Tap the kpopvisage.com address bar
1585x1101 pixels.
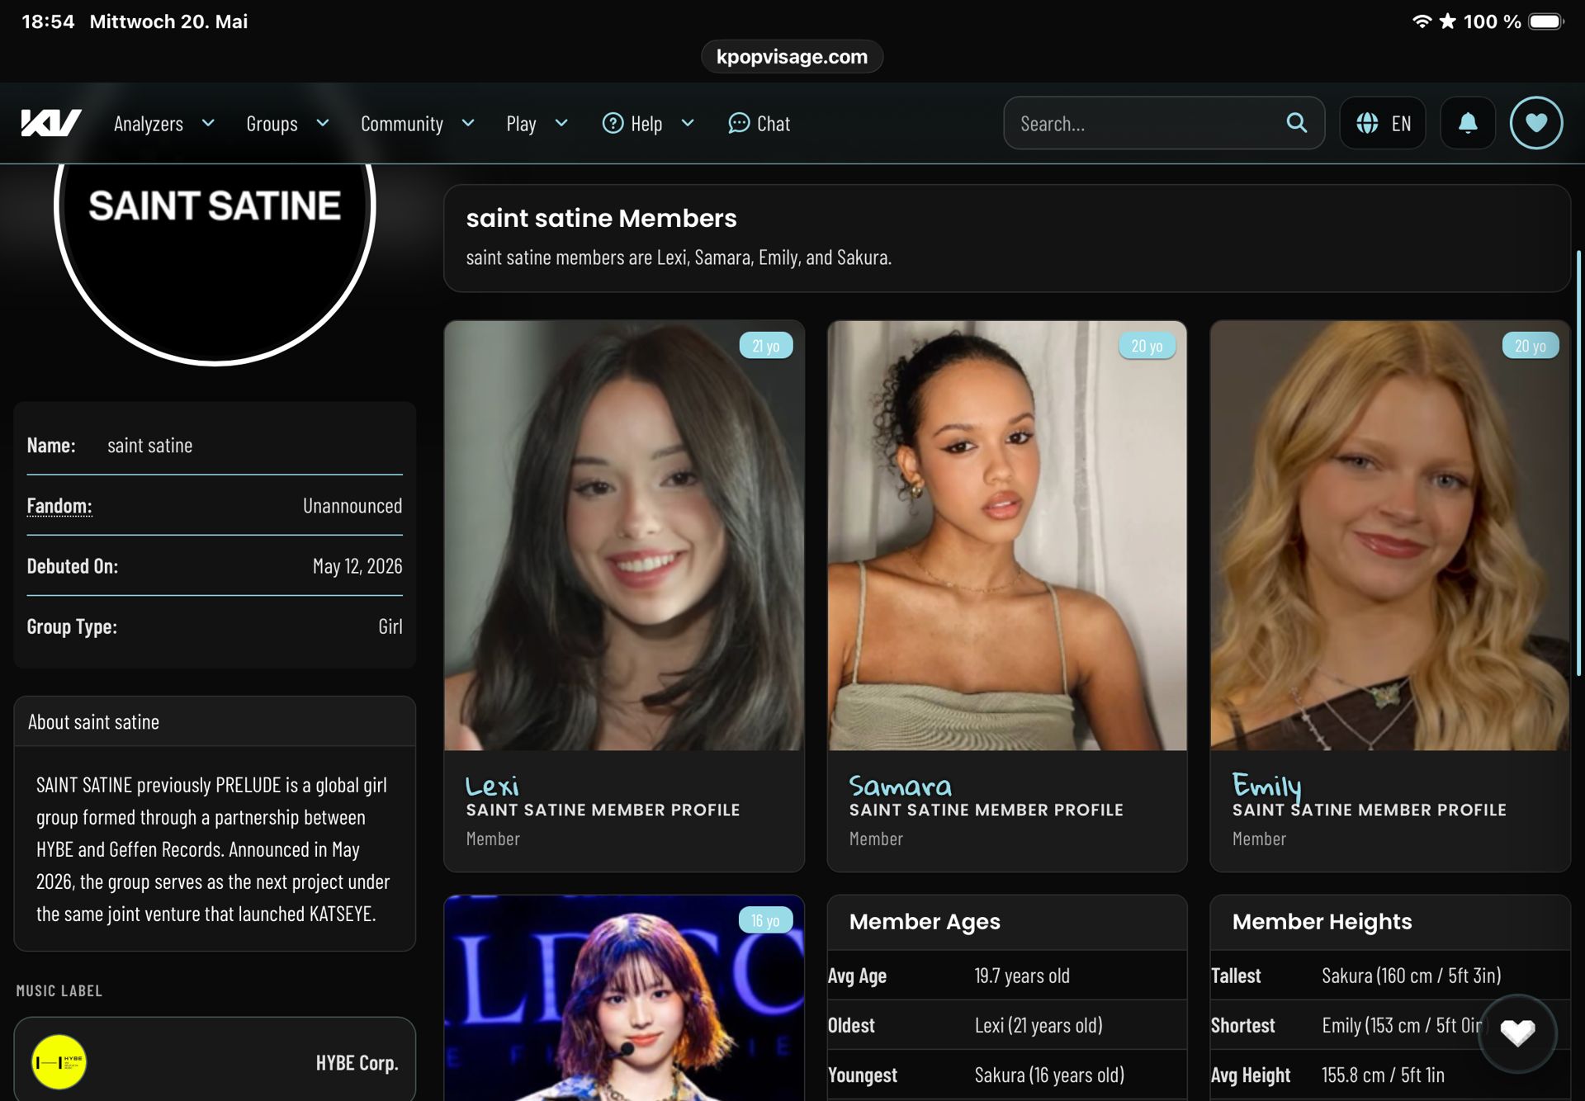tap(792, 56)
